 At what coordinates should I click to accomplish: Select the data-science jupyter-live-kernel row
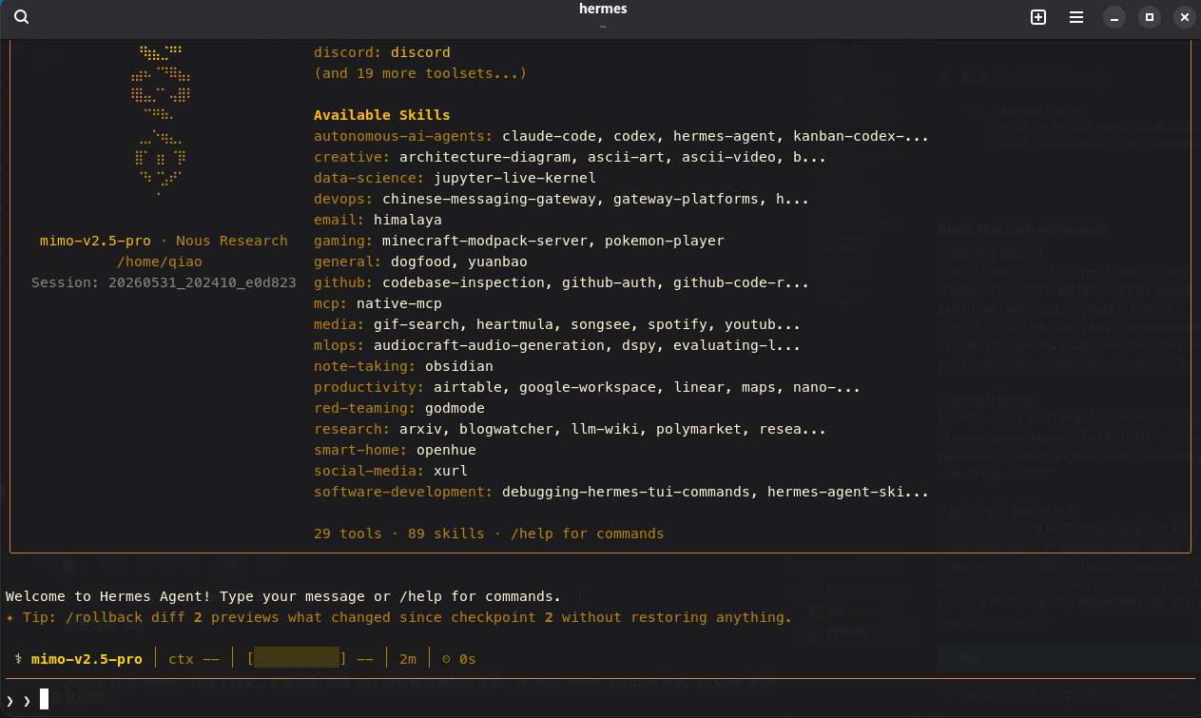tap(455, 178)
